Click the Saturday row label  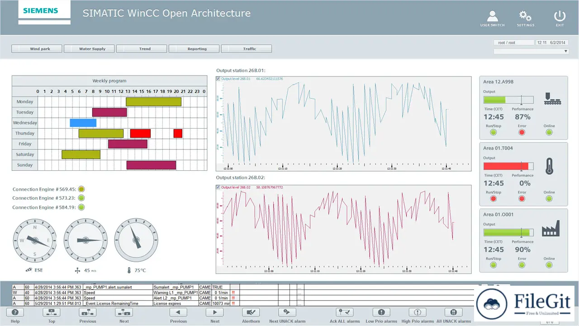point(25,154)
